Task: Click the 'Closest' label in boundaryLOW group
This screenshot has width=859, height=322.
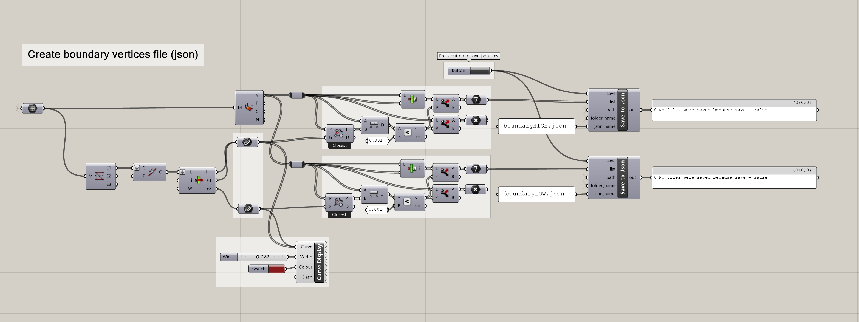Action: click(339, 215)
